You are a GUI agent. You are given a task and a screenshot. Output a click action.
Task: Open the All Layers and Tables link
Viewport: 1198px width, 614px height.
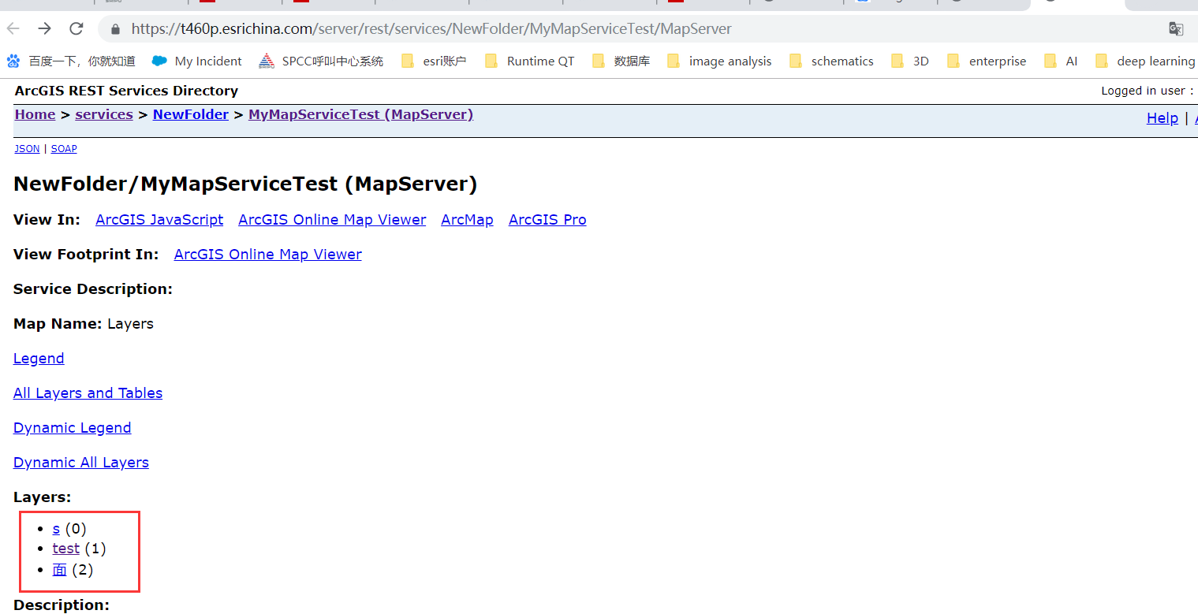tap(88, 393)
